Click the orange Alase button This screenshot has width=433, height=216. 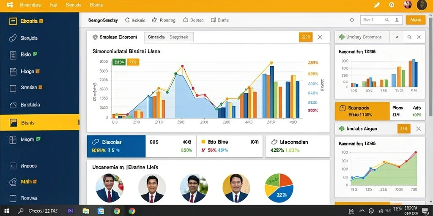[416, 20]
